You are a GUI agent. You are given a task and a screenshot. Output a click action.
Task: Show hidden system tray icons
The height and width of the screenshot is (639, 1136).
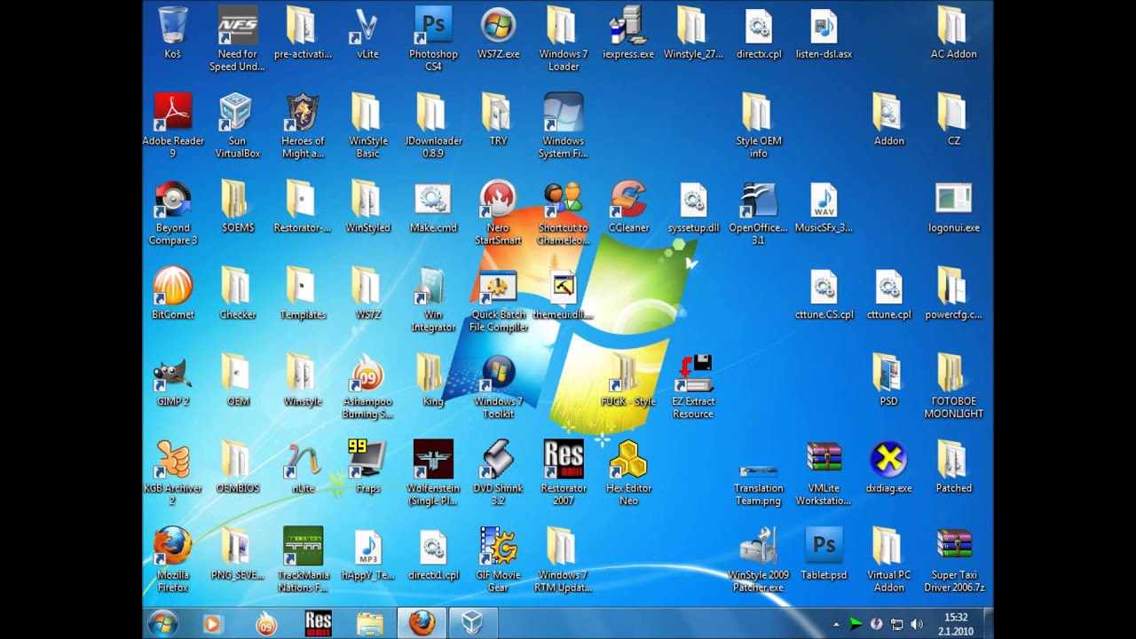[x=838, y=625]
